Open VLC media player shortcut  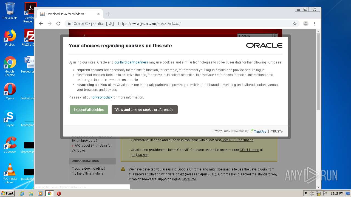coord(10,173)
